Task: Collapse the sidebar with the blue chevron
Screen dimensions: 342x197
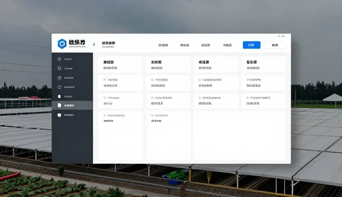Action: (94, 44)
